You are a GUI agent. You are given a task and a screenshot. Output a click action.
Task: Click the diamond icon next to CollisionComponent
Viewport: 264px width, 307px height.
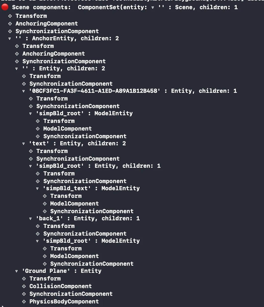pyautogui.click(x=24, y=286)
